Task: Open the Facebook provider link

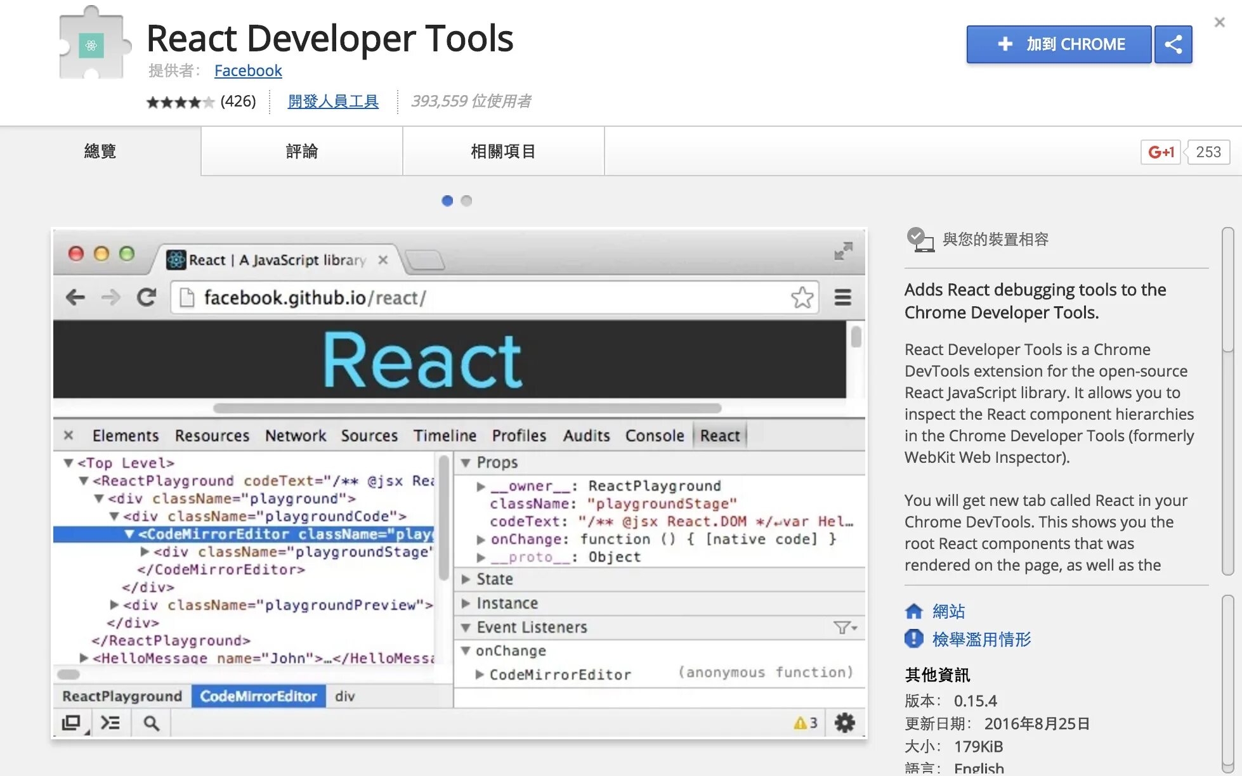Action: click(x=248, y=70)
